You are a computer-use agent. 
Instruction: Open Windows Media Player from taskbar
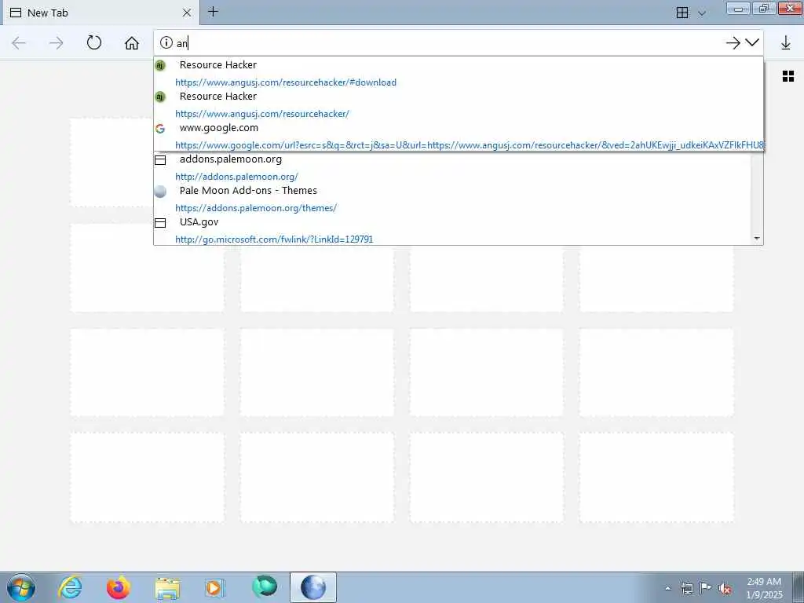click(x=214, y=588)
